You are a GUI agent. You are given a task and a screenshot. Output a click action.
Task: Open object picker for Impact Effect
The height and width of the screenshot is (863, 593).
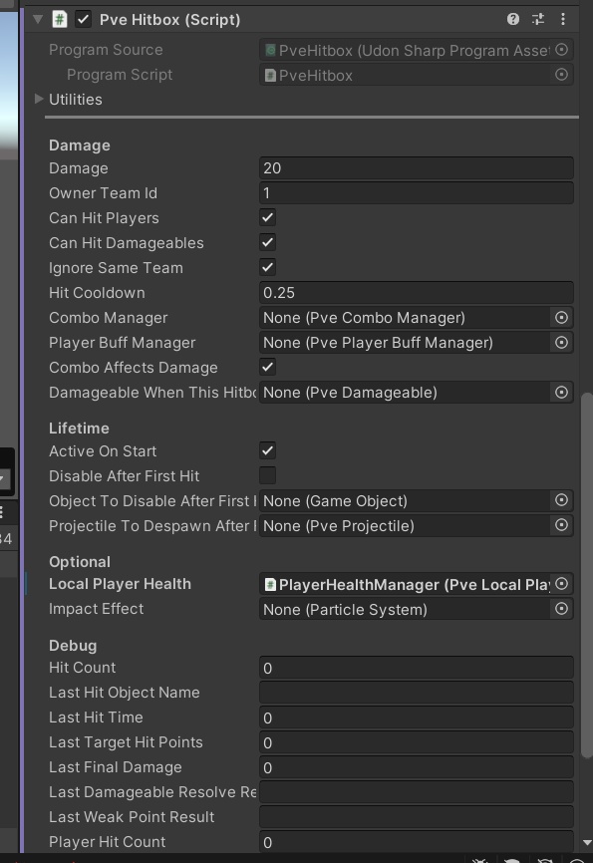coord(561,609)
